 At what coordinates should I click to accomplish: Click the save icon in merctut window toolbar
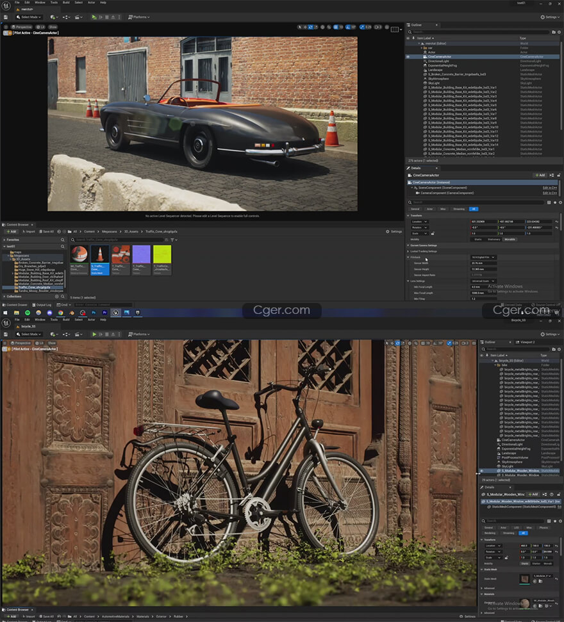(6, 17)
